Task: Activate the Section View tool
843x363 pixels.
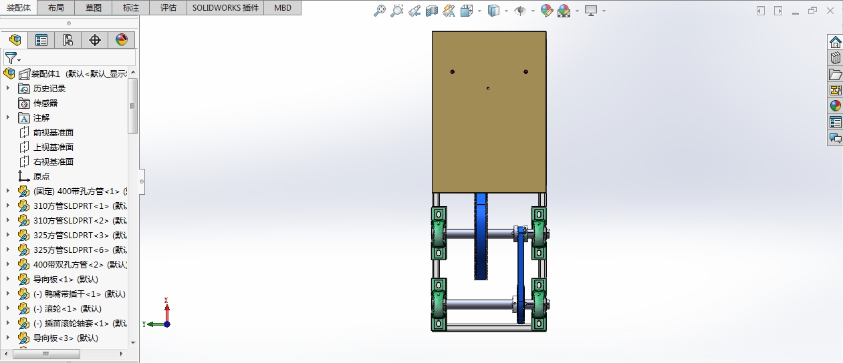Action: tap(432, 11)
